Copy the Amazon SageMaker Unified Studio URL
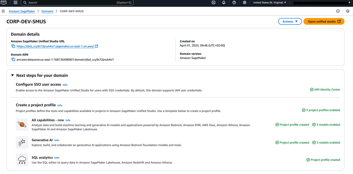The width and height of the screenshot is (353, 174). pos(13,46)
